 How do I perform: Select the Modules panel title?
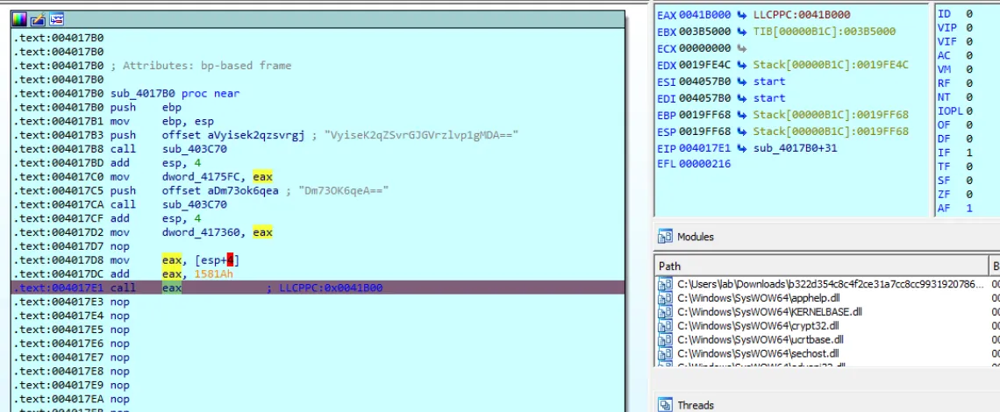click(x=695, y=237)
